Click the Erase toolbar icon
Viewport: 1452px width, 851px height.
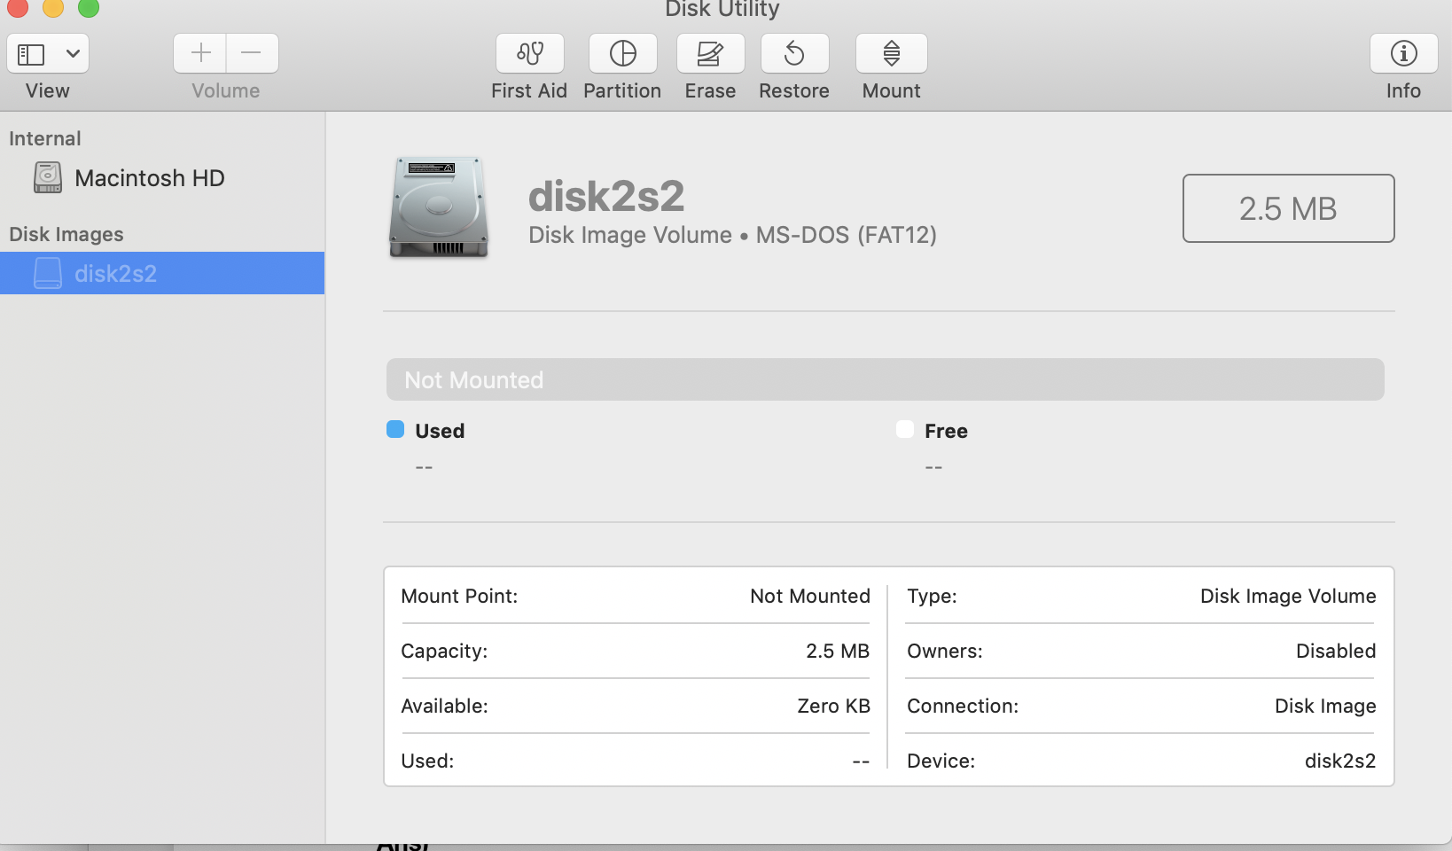point(710,53)
